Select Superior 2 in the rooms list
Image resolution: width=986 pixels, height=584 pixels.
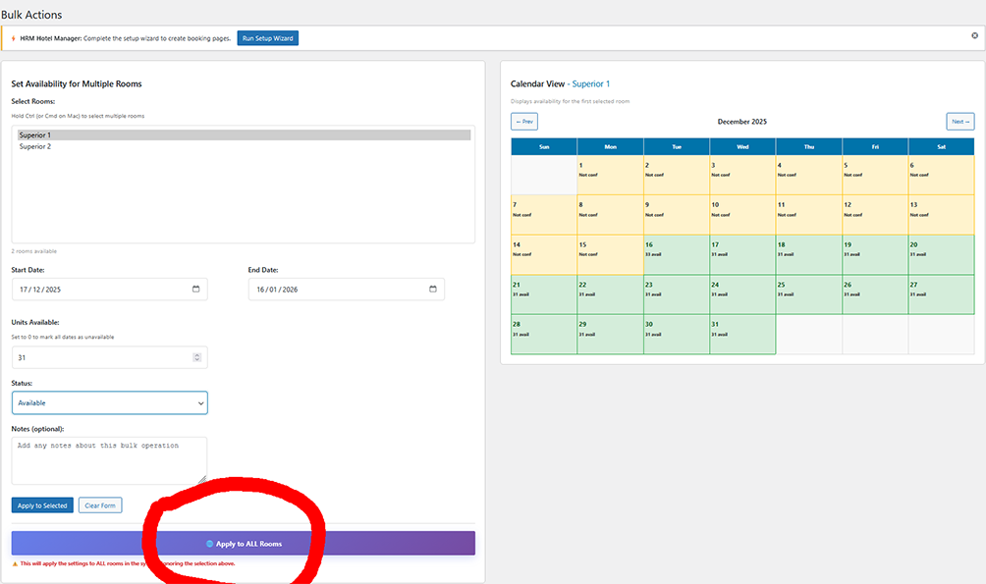tap(244, 146)
